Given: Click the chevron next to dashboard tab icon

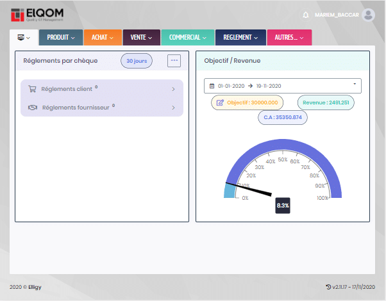Looking at the screenshot, I should 28,38.
